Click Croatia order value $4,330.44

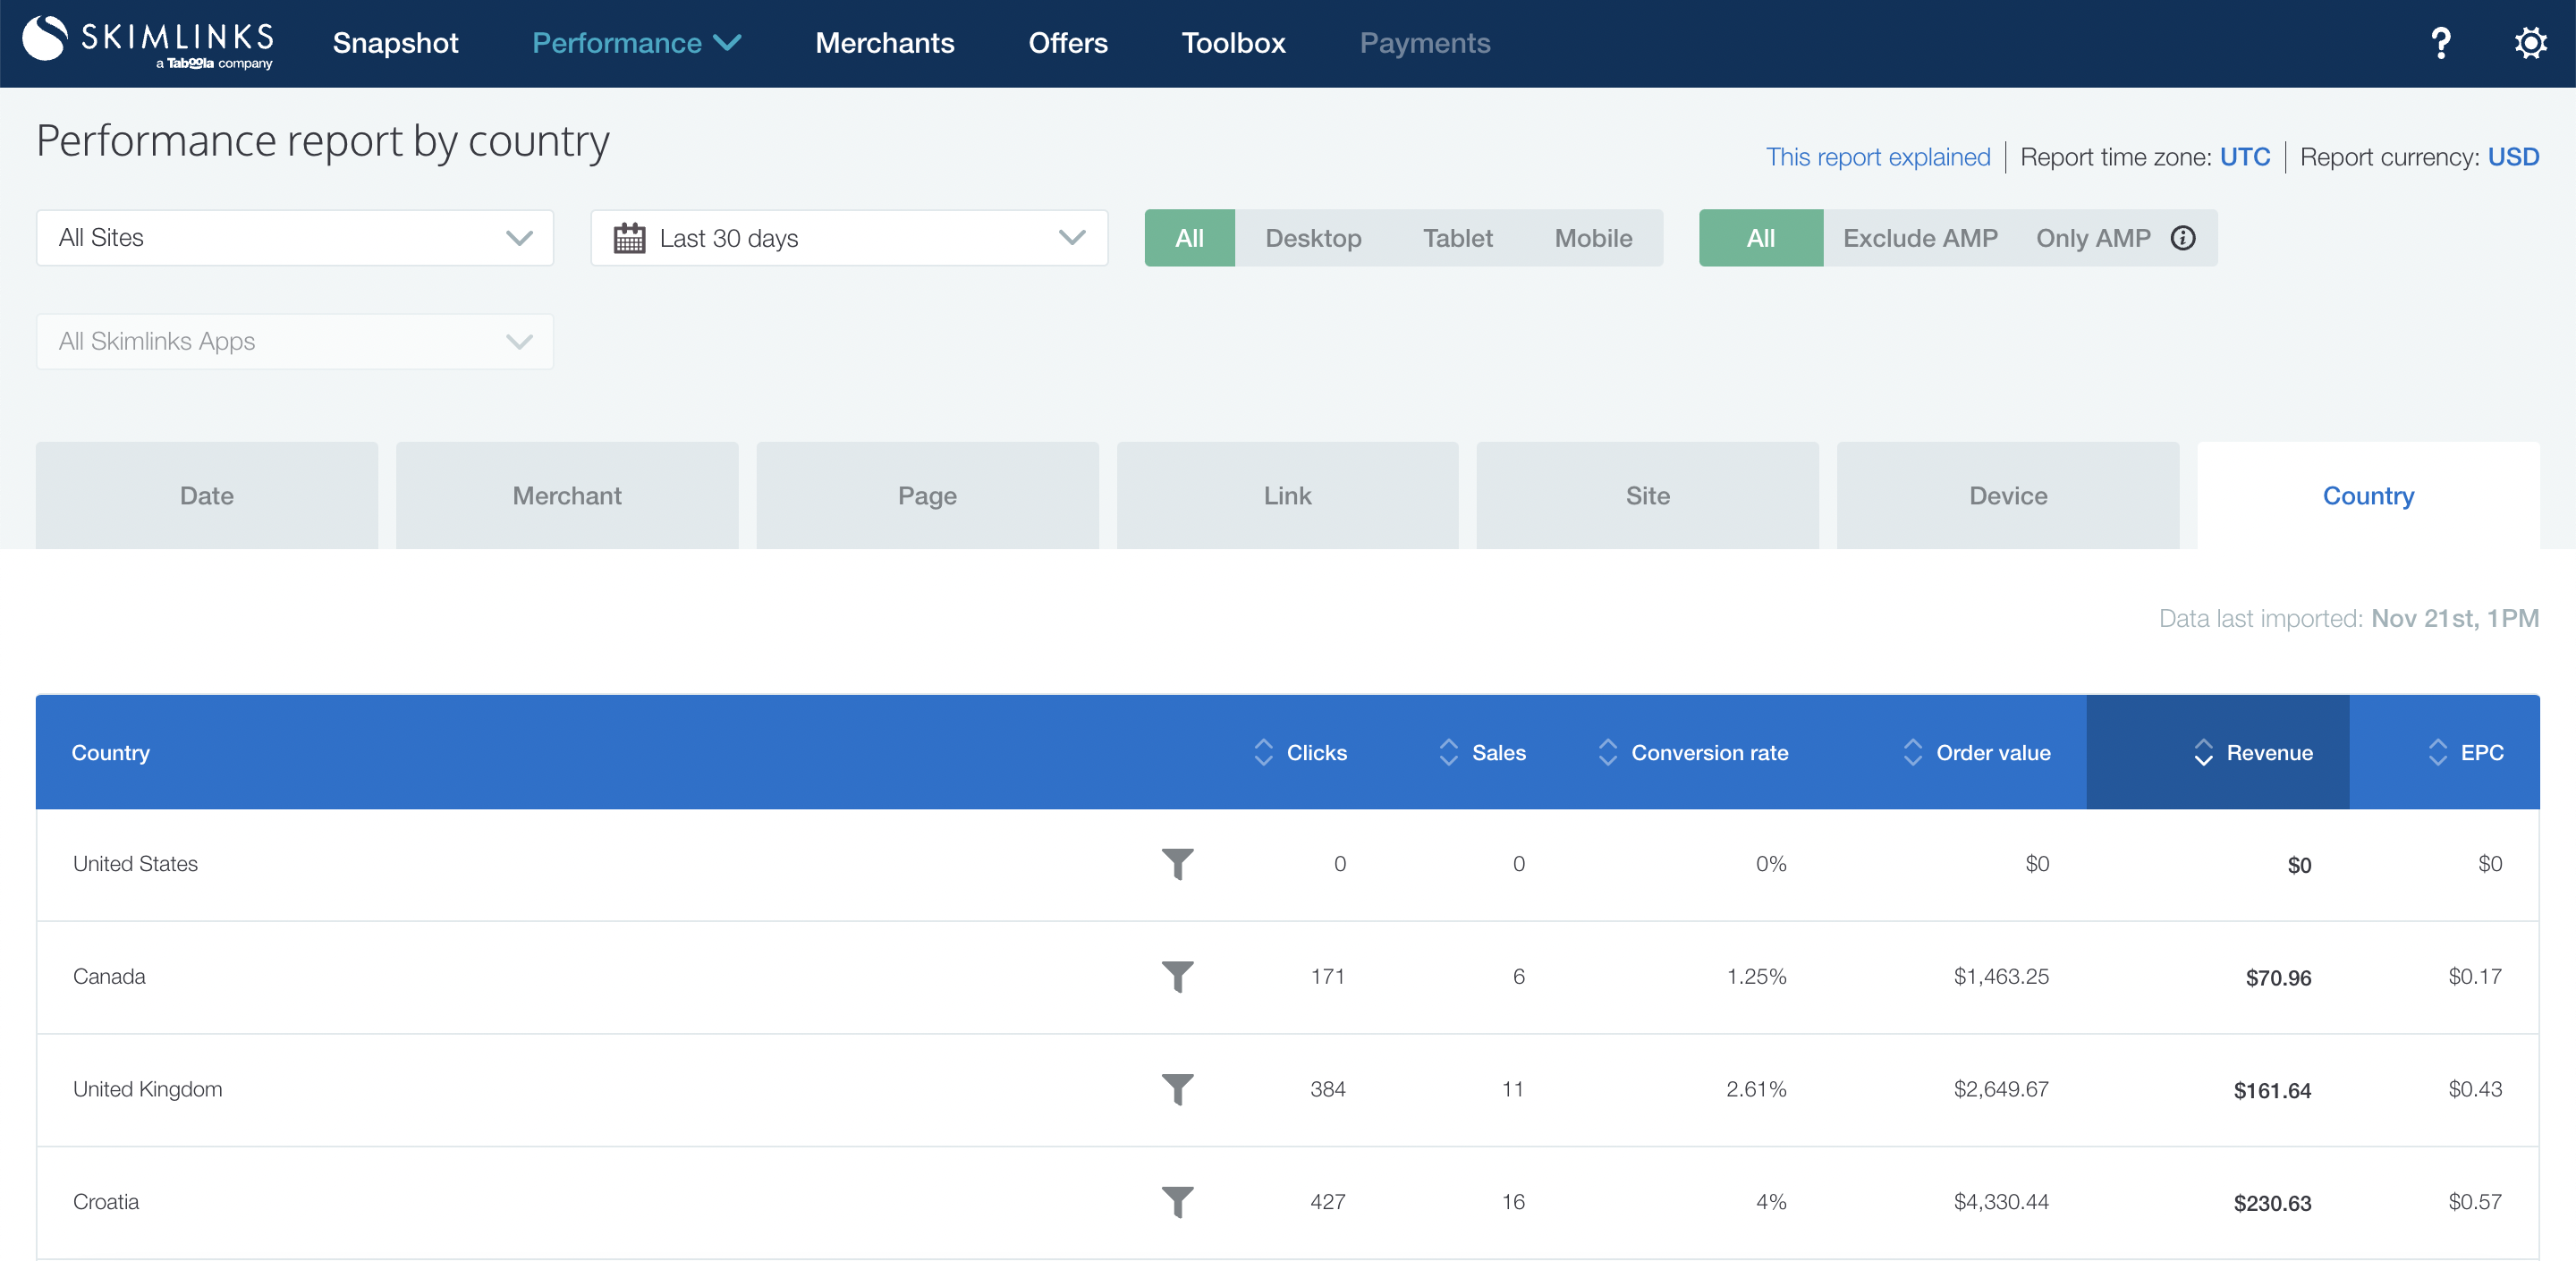pyautogui.click(x=2000, y=1202)
